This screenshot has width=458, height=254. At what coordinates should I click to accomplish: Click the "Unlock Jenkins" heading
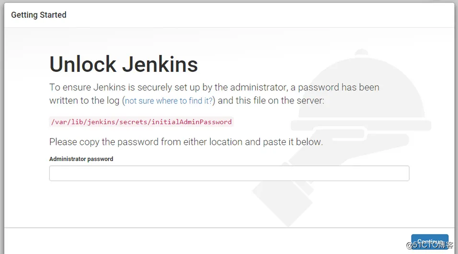(x=124, y=64)
